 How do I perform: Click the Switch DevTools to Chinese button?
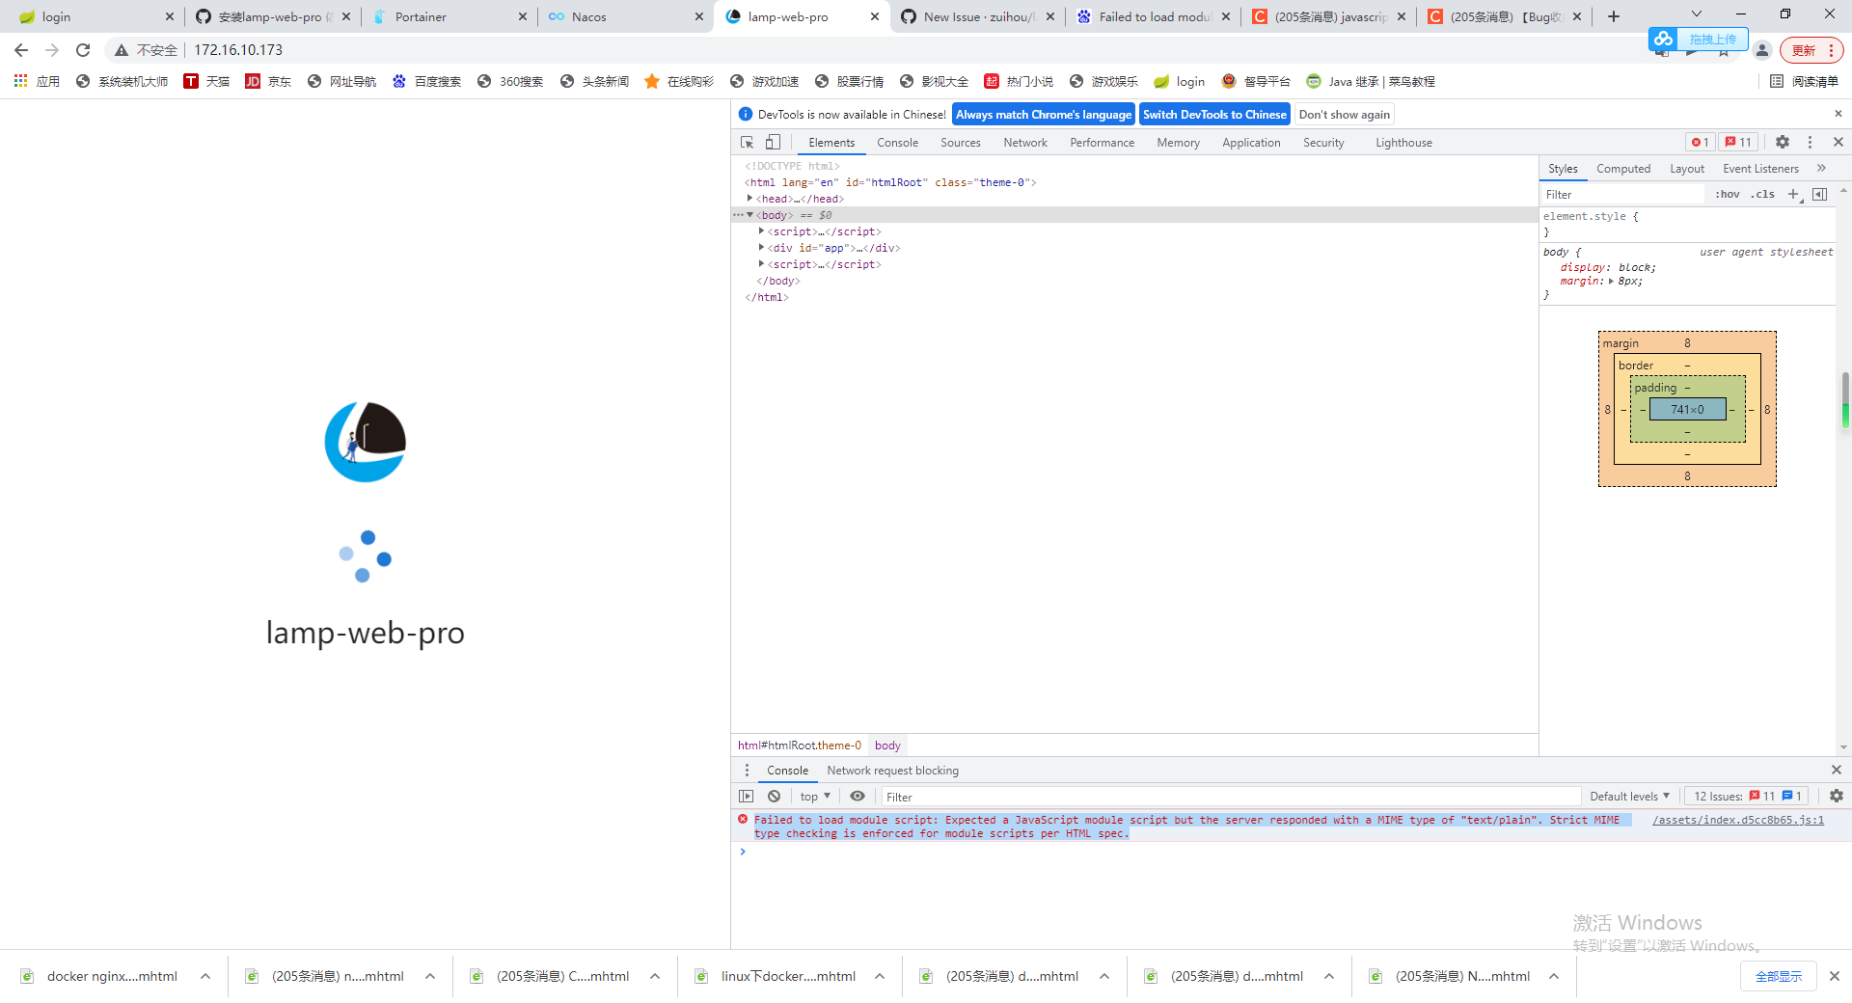click(x=1213, y=114)
